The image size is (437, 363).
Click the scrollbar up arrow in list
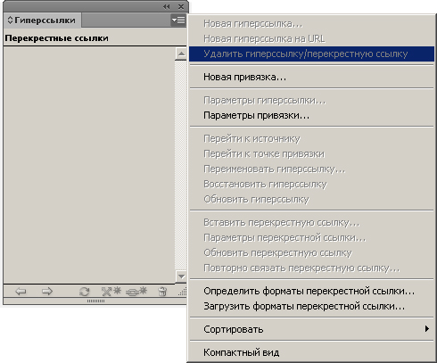click(x=181, y=54)
